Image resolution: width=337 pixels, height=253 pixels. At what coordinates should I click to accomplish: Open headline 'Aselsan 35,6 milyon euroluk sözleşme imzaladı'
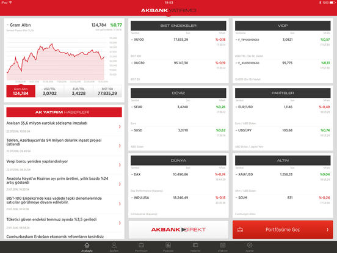pyautogui.click(x=47, y=123)
